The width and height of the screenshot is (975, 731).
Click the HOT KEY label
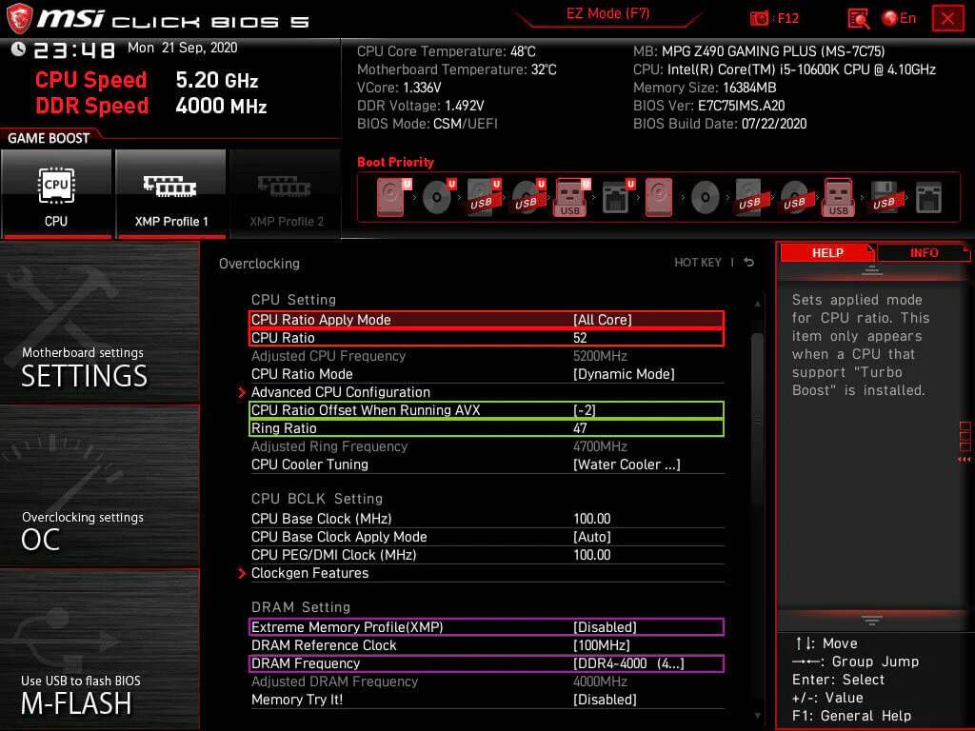pos(698,263)
